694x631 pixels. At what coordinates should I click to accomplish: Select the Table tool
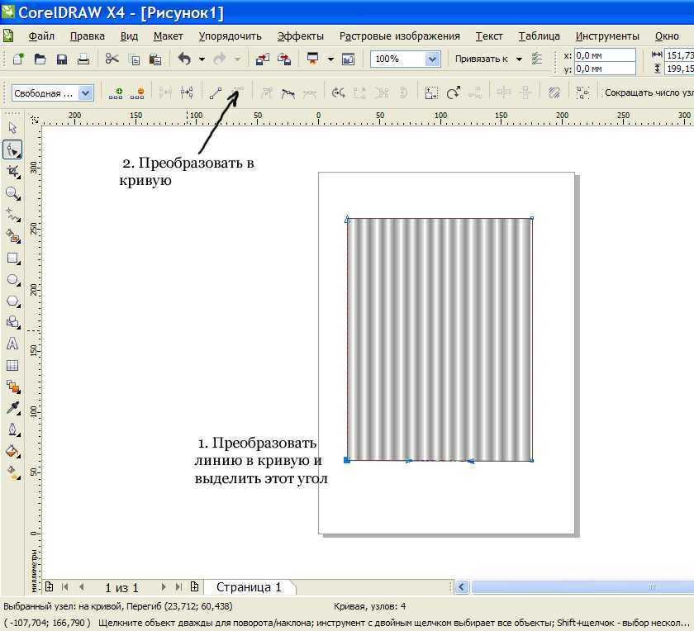(12, 365)
